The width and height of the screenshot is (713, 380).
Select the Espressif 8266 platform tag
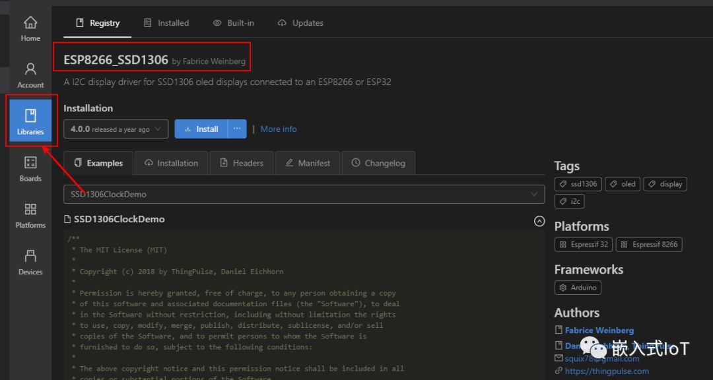click(649, 244)
